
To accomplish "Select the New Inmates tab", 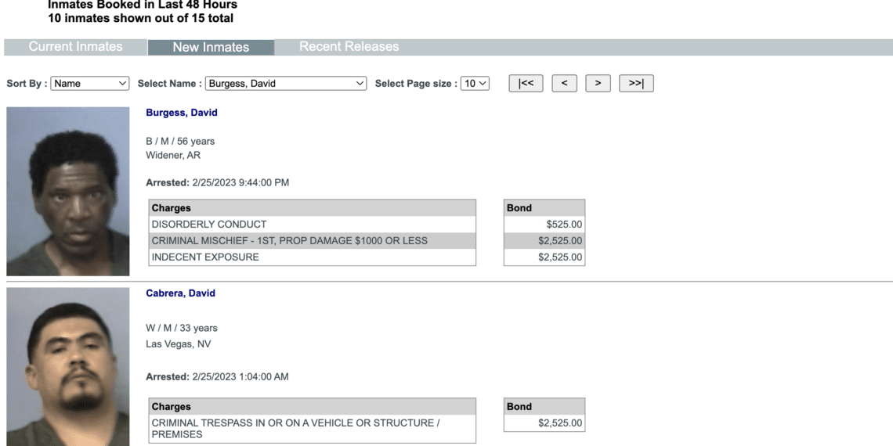I will click(x=211, y=47).
